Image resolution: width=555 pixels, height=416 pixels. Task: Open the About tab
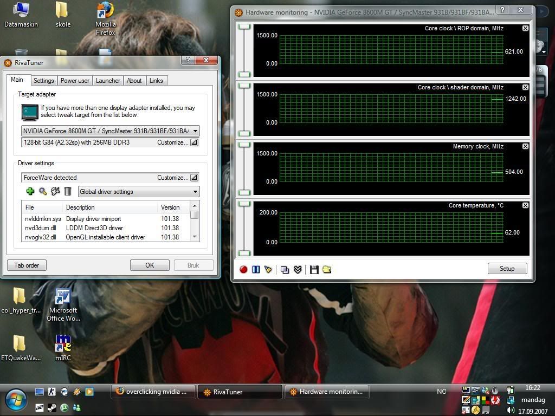tap(134, 81)
